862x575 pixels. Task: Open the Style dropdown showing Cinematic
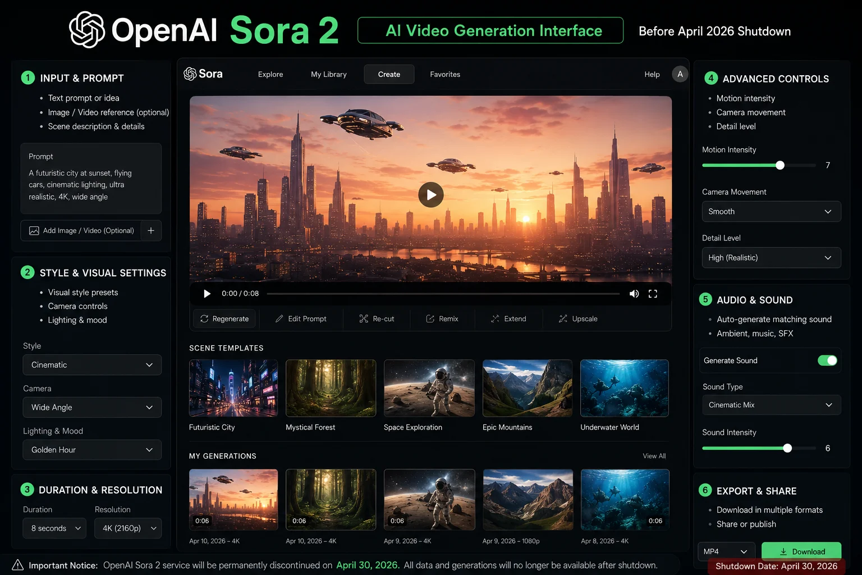92,365
